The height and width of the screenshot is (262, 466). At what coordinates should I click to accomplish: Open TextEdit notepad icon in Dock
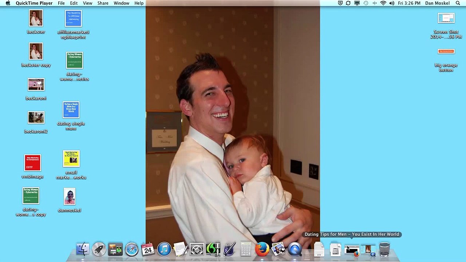coord(180,249)
